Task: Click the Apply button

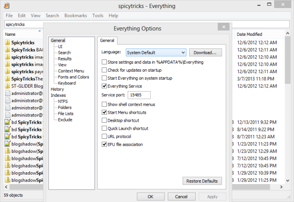Action: tap(212, 196)
